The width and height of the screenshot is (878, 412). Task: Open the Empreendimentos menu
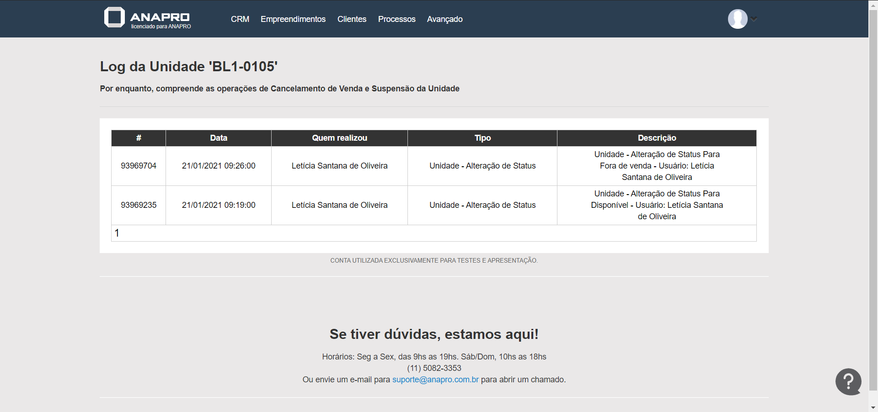point(293,19)
